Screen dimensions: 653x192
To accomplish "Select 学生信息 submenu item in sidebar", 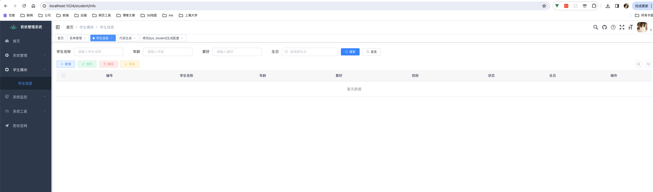I will click(26, 83).
